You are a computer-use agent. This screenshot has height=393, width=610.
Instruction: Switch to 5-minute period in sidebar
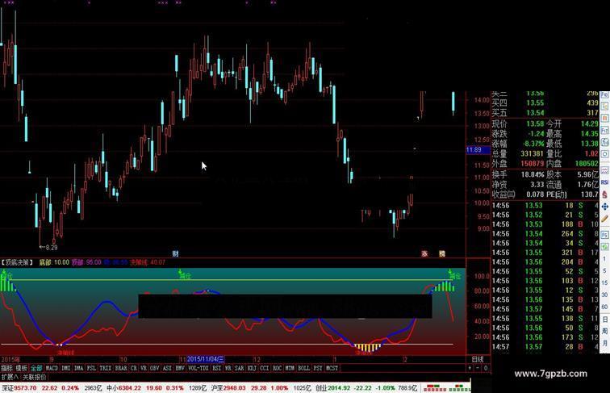[604, 271]
